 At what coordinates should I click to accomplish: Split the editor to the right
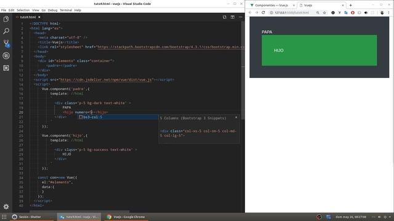click(x=233, y=17)
